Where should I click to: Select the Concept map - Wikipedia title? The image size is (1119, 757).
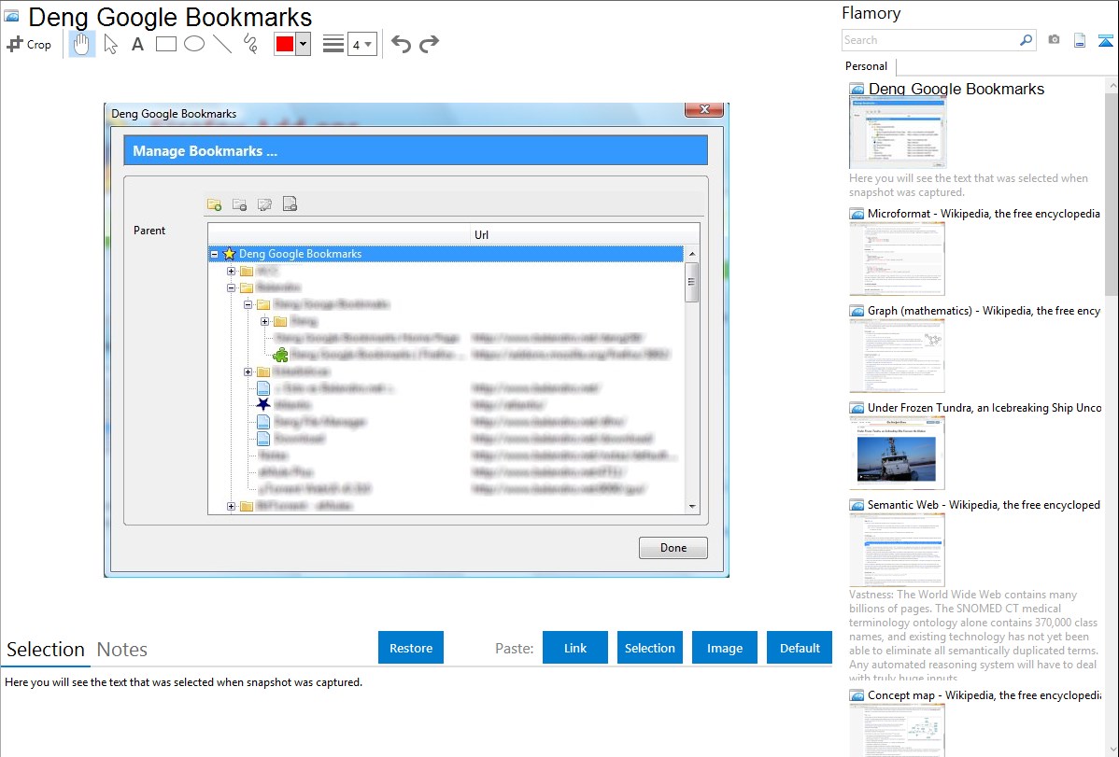click(984, 694)
